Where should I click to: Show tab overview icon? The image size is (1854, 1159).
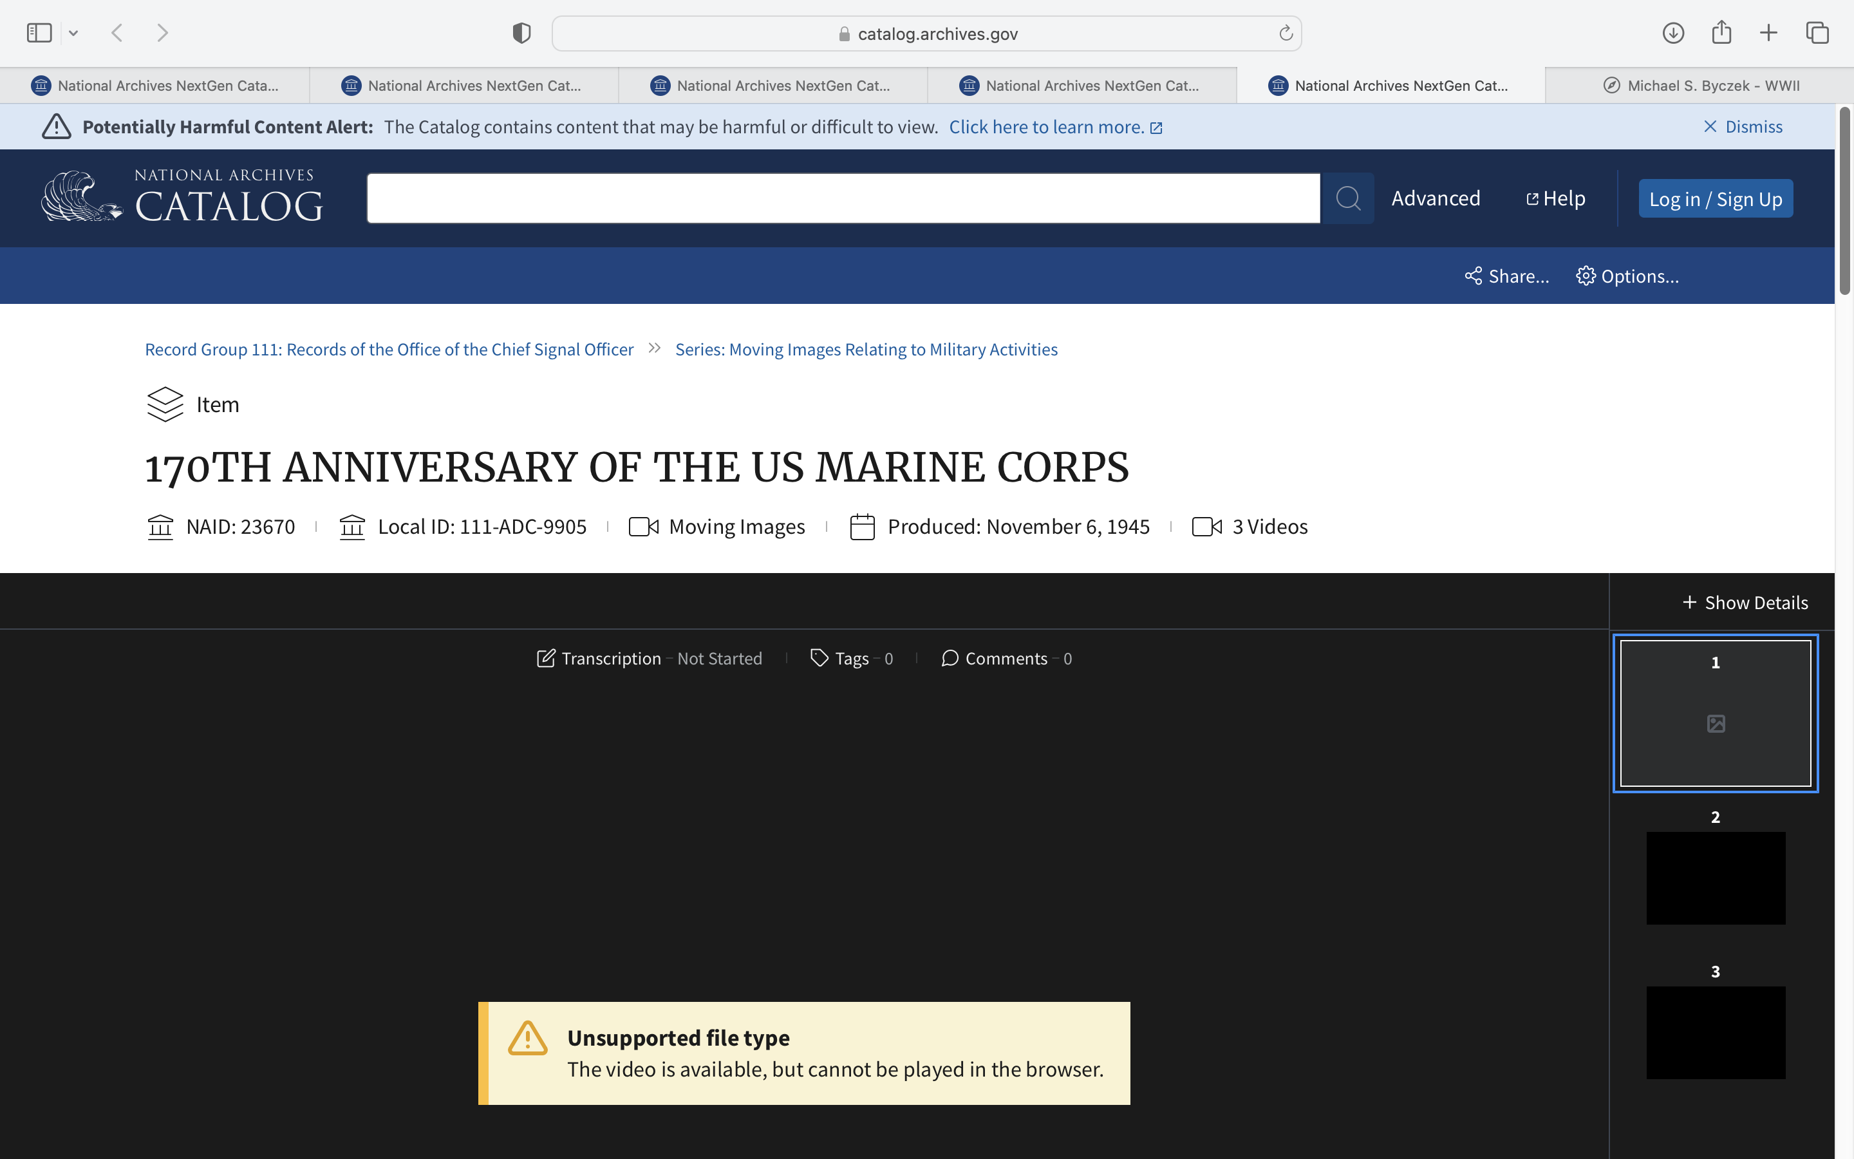pyautogui.click(x=1817, y=33)
